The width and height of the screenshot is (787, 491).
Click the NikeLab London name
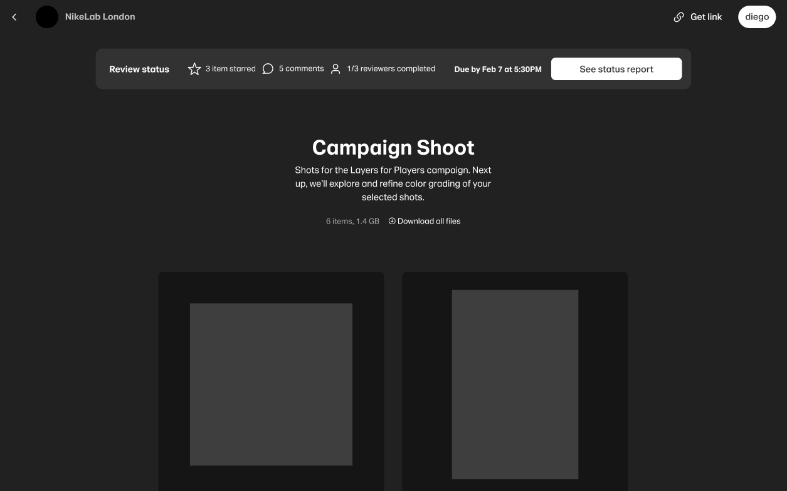coord(100,17)
